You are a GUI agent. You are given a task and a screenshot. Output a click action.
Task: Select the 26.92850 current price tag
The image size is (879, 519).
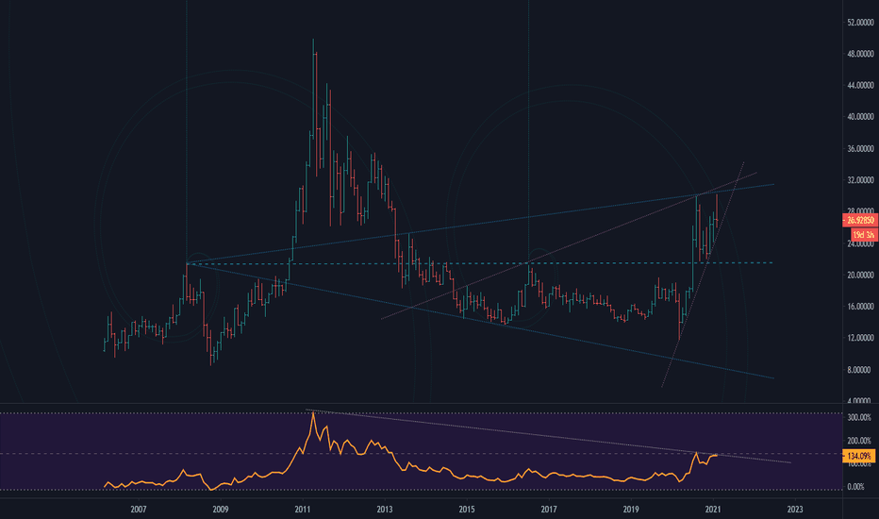[x=860, y=221]
